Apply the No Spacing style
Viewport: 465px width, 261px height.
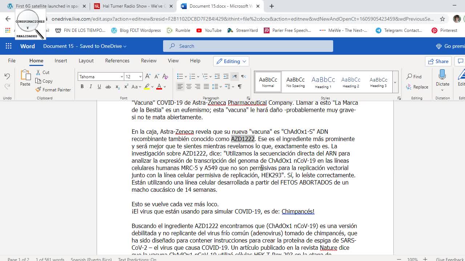(x=295, y=82)
